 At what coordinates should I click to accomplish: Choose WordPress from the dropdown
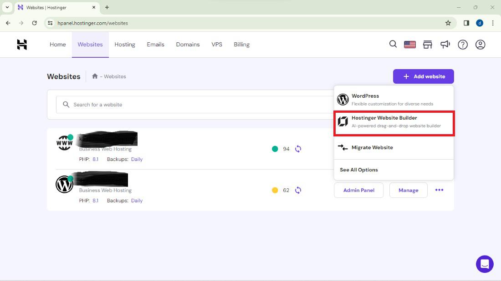pos(394,100)
